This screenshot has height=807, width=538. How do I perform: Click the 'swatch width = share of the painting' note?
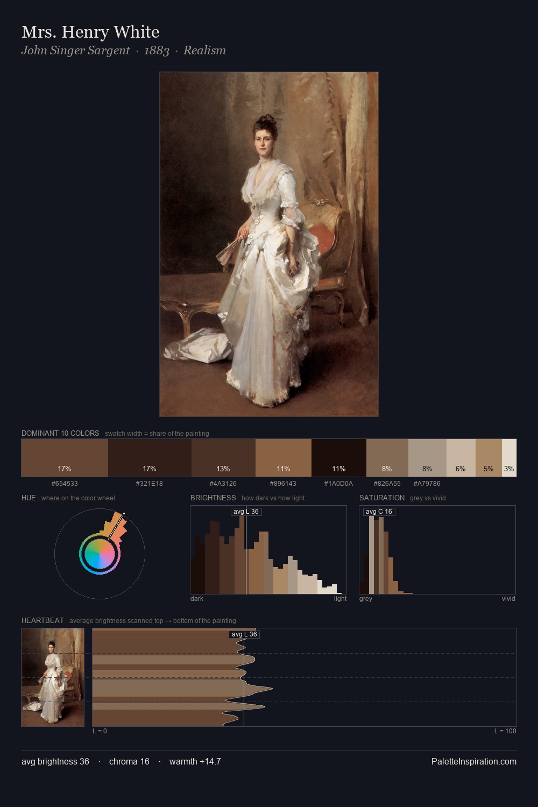[157, 434]
